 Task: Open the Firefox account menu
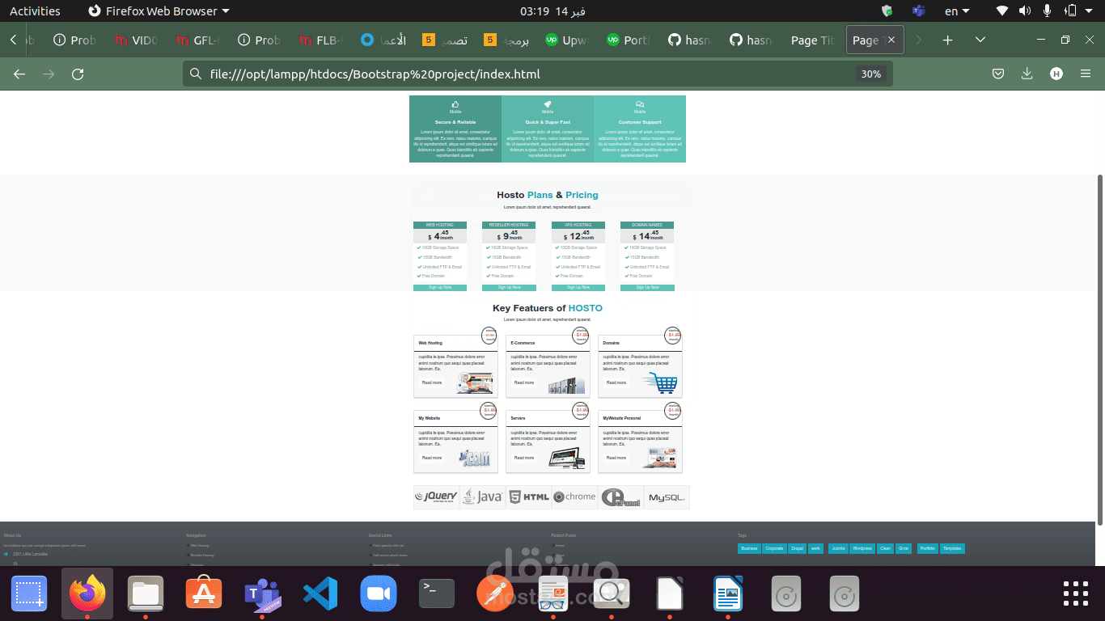1056,74
